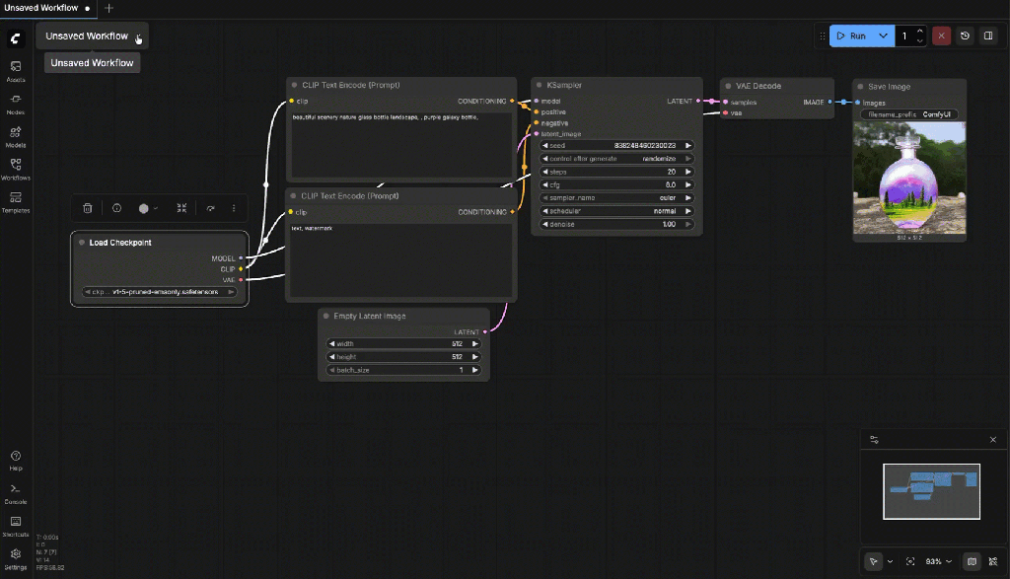Screen dimensions: 1010x579
Task: Click the node info icon
Action: tap(116, 208)
